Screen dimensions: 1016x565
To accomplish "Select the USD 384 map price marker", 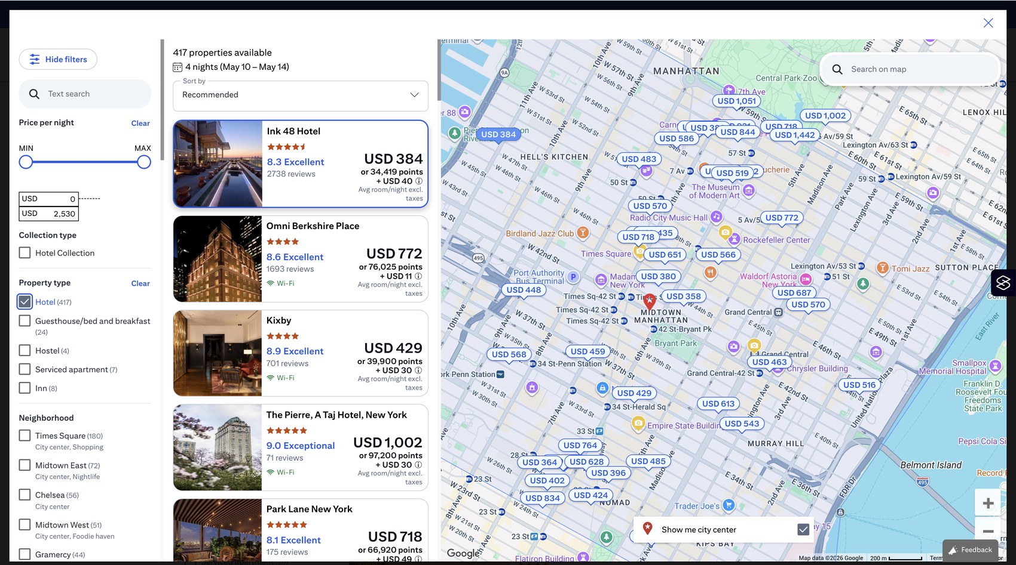I will pyautogui.click(x=498, y=134).
